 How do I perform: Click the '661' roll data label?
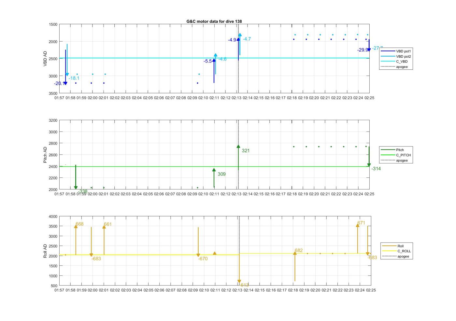click(x=108, y=224)
